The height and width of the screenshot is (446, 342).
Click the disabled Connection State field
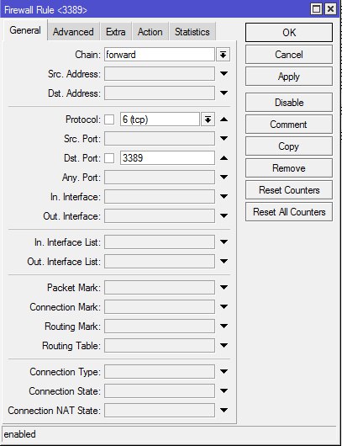tap(160, 391)
